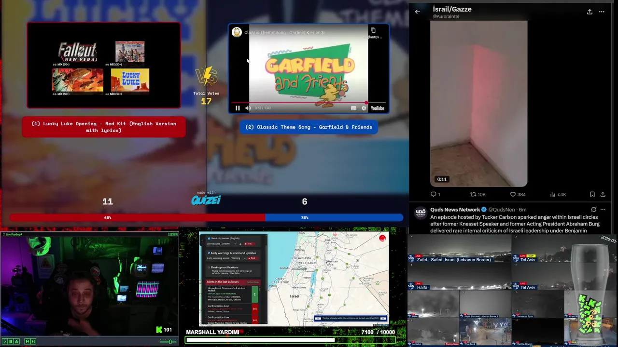Mute the YouTube player volume icon
Viewport: 618px width, 347px height.
click(x=248, y=108)
